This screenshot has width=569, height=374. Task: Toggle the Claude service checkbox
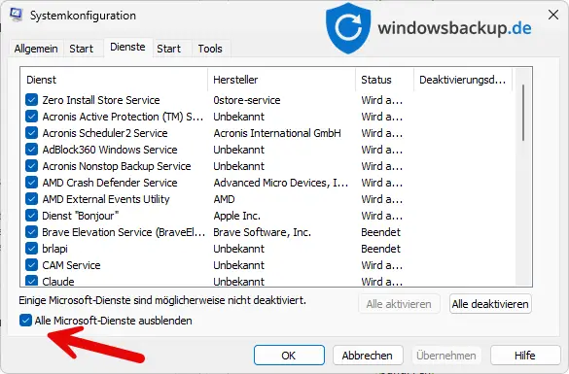coord(31,281)
